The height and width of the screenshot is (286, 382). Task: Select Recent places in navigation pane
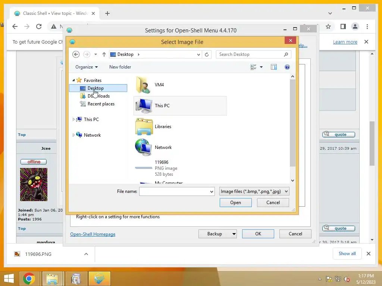click(x=101, y=104)
